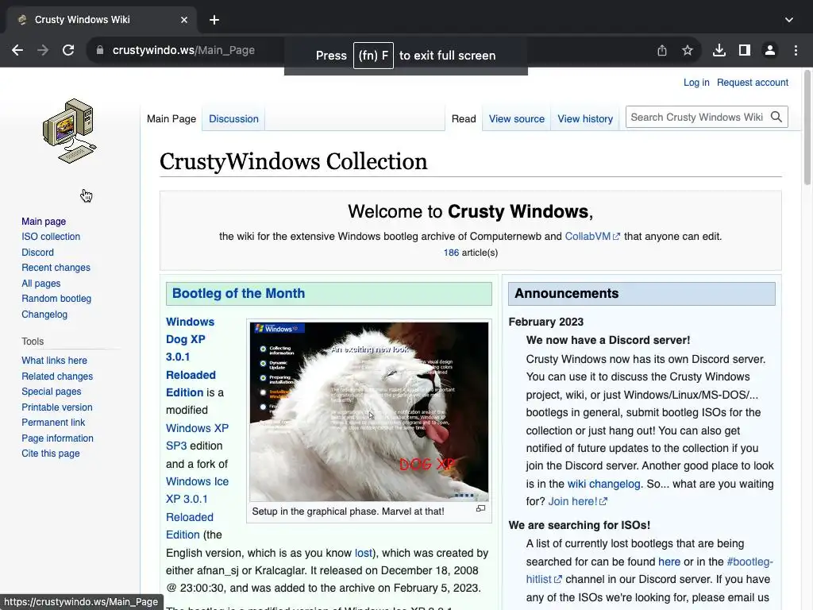Screen dimensions: 813x610
Task: Click the 'Announcements' heading
Action: (x=566, y=294)
